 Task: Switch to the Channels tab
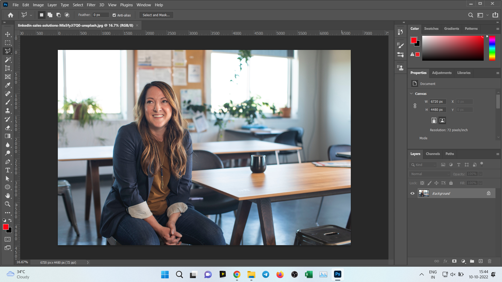(x=433, y=154)
